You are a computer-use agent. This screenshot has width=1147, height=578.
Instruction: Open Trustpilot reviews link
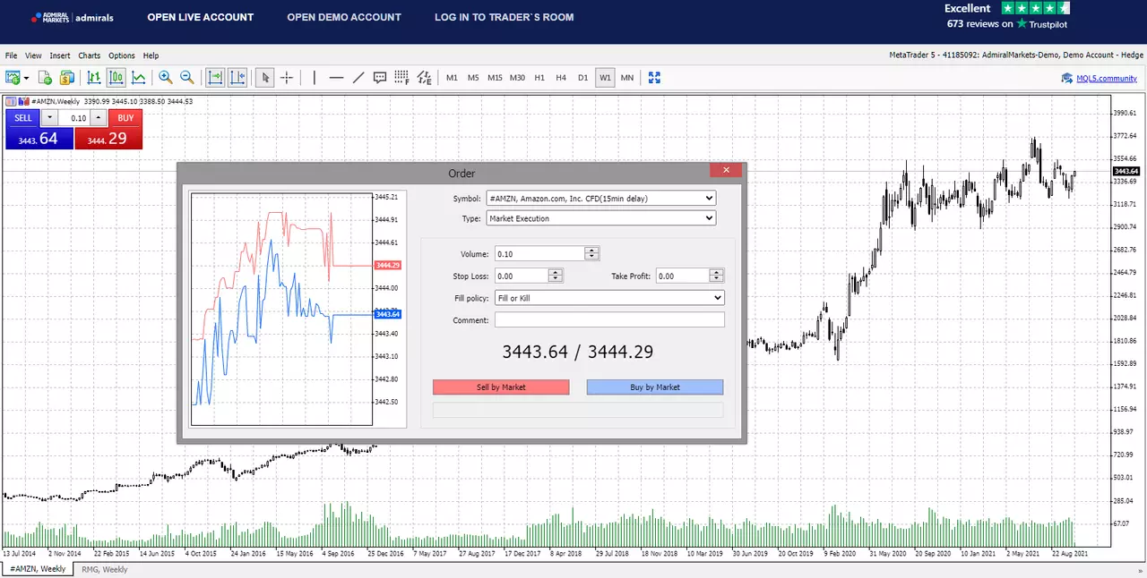point(1007,24)
